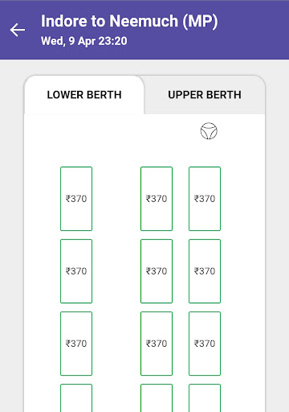The width and height of the screenshot is (289, 412).
Task: Choose second-row left single berth ₹370
Action: pyautogui.click(x=76, y=271)
